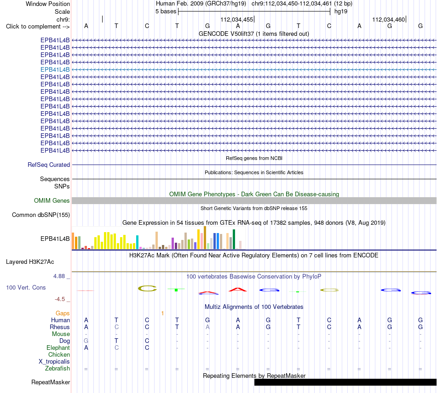Click the faded G base in Dog row
Image resolution: width=437 pixels, height=393 pixels.
pyautogui.click(x=86, y=341)
